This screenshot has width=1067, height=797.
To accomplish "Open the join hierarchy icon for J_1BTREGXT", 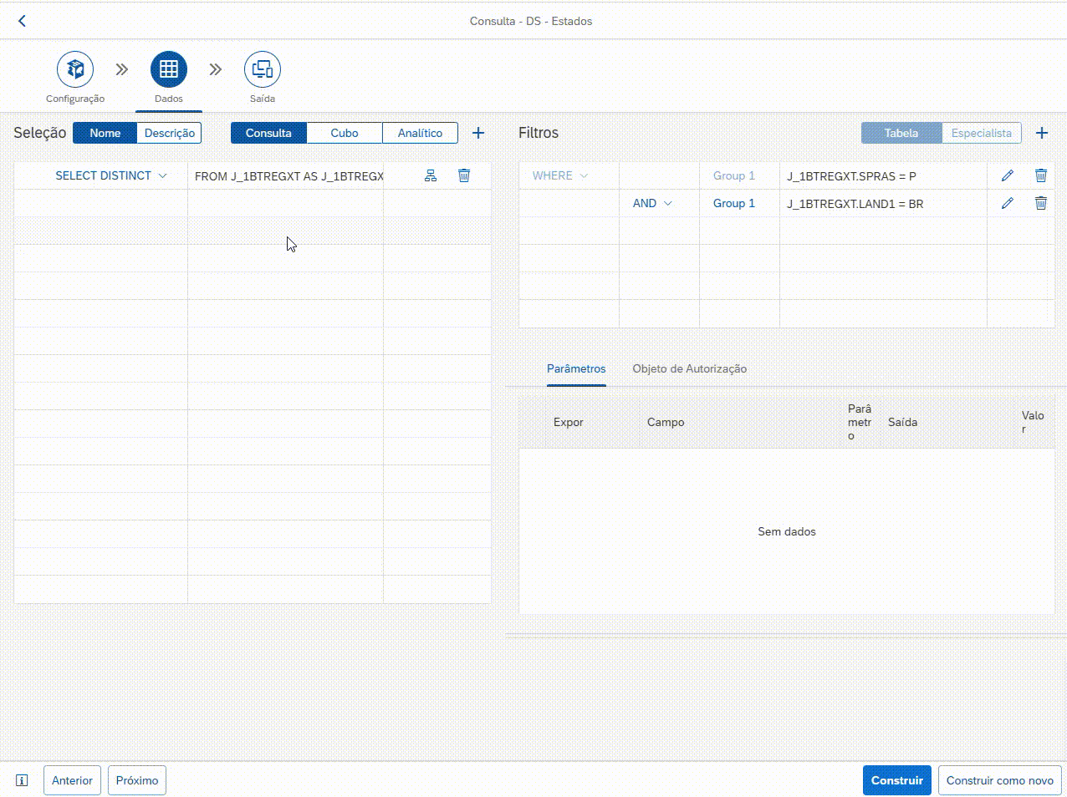I will 431,175.
